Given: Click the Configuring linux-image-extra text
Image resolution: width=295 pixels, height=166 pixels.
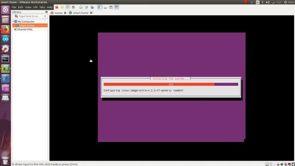Looking at the screenshot, I should tap(143, 90).
